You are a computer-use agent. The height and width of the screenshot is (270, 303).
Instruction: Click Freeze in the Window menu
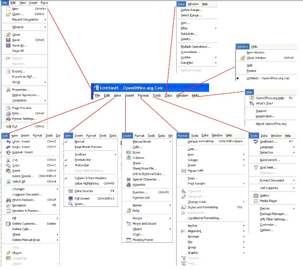point(251,71)
